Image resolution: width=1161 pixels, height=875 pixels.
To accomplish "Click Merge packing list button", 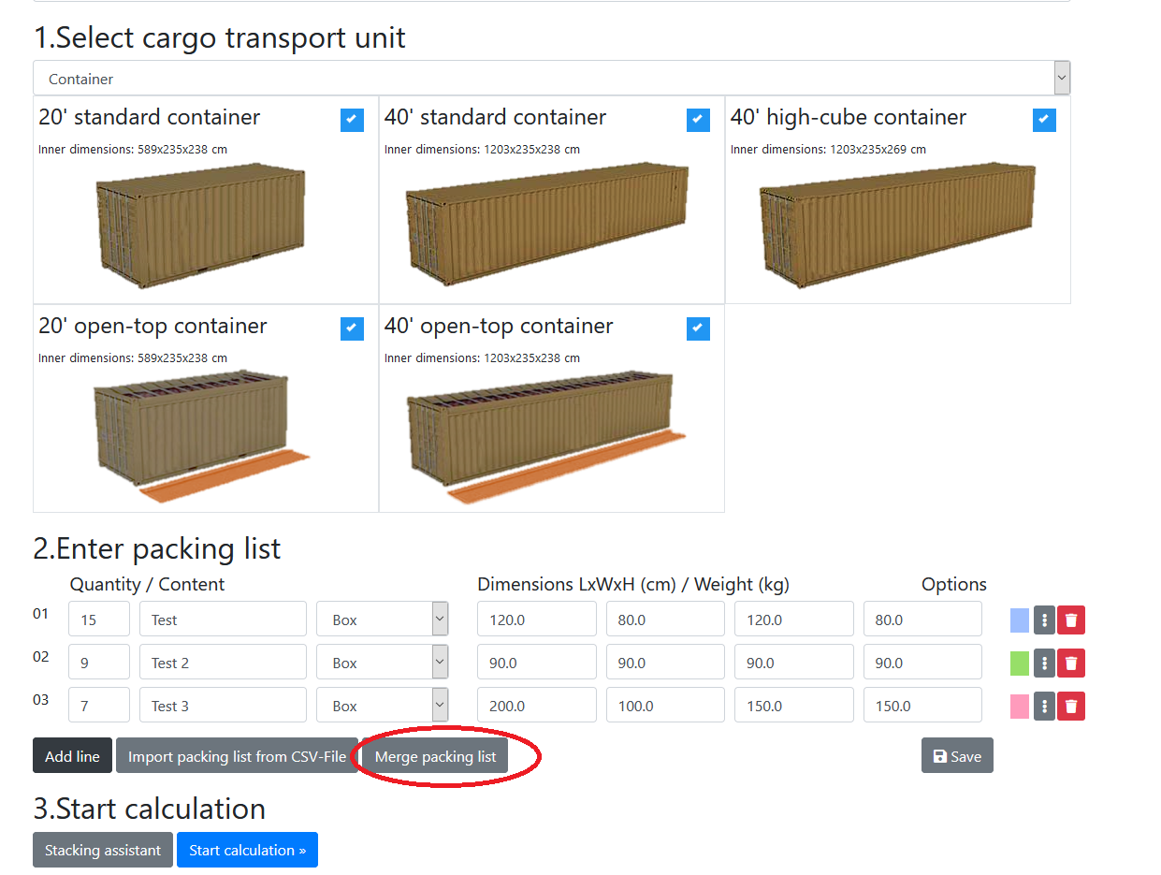I will [x=435, y=756].
